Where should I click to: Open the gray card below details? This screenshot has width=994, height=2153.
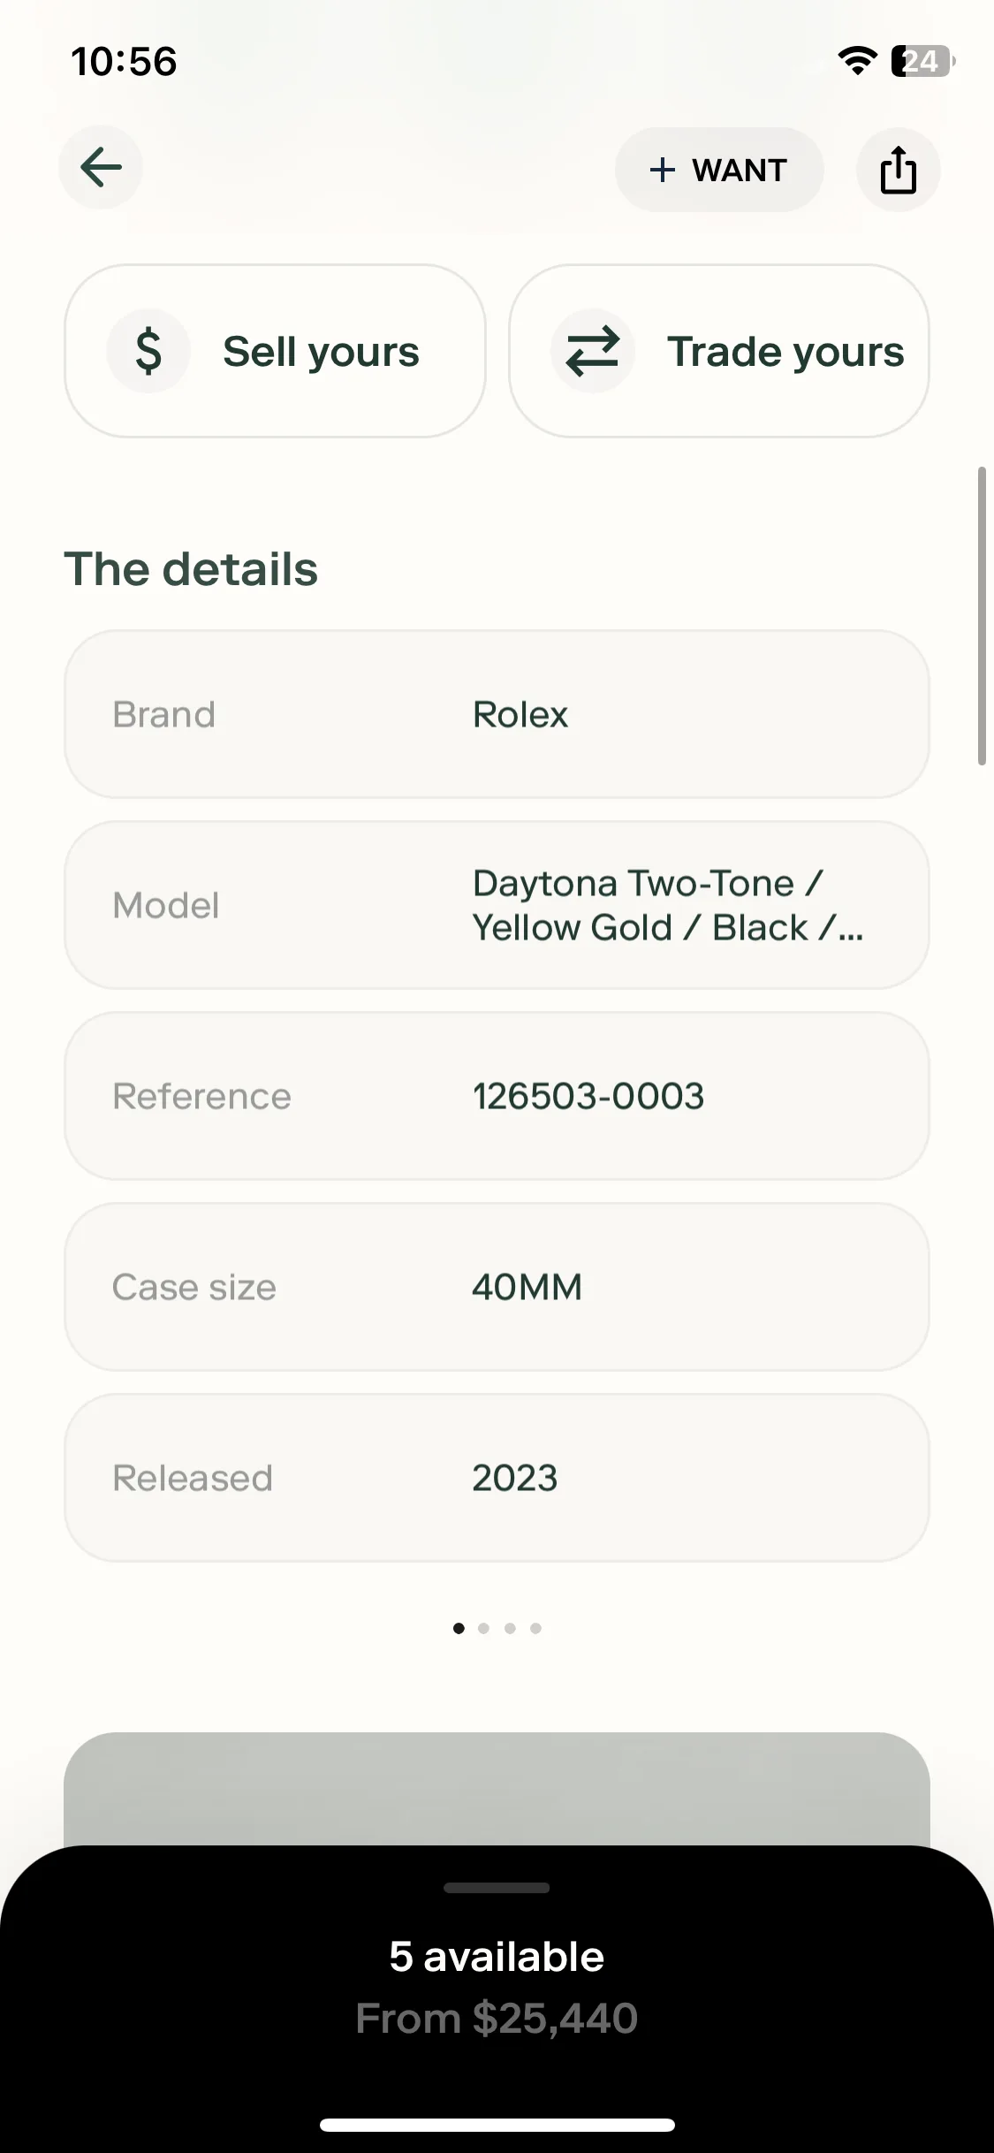pos(497,1789)
